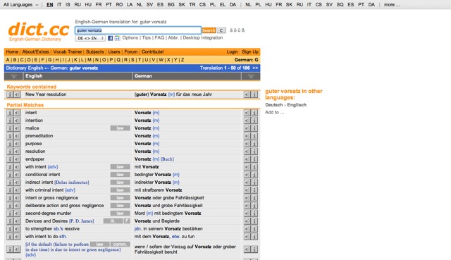
Task: Click 'New Year resolution' text
Action: [46, 94]
